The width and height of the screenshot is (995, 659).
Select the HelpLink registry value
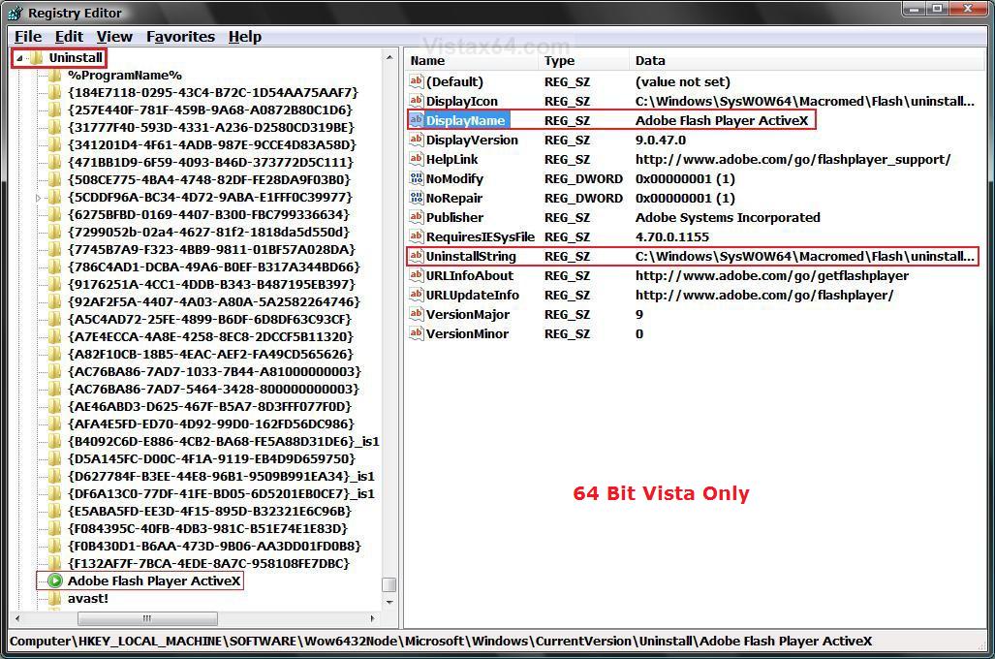[x=451, y=159]
